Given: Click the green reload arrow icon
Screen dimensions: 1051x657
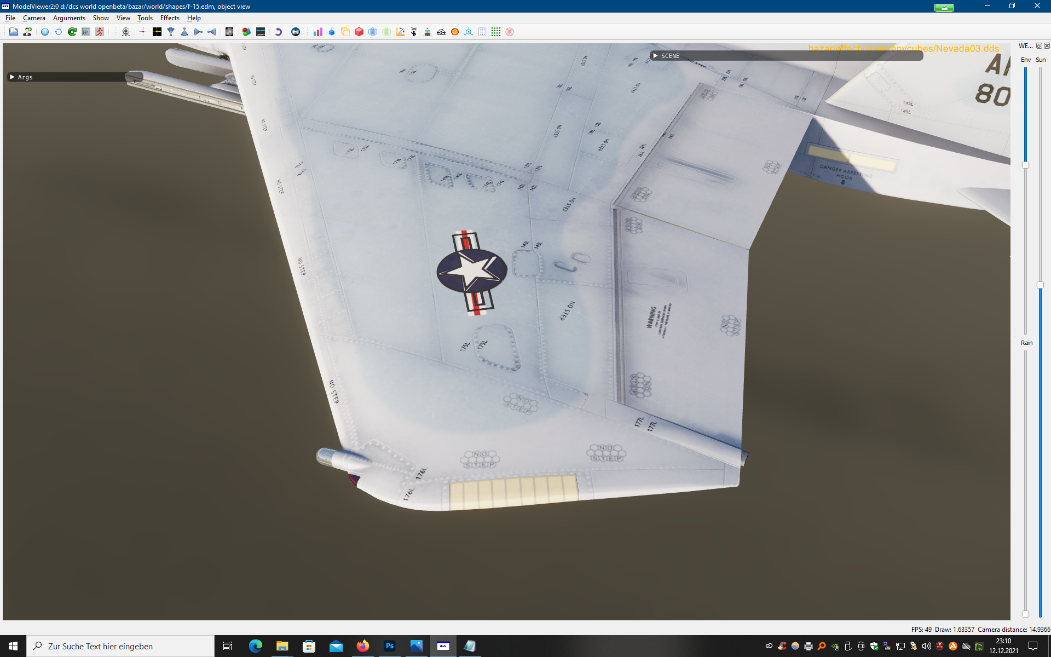Looking at the screenshot, I should tap(72, 32).
